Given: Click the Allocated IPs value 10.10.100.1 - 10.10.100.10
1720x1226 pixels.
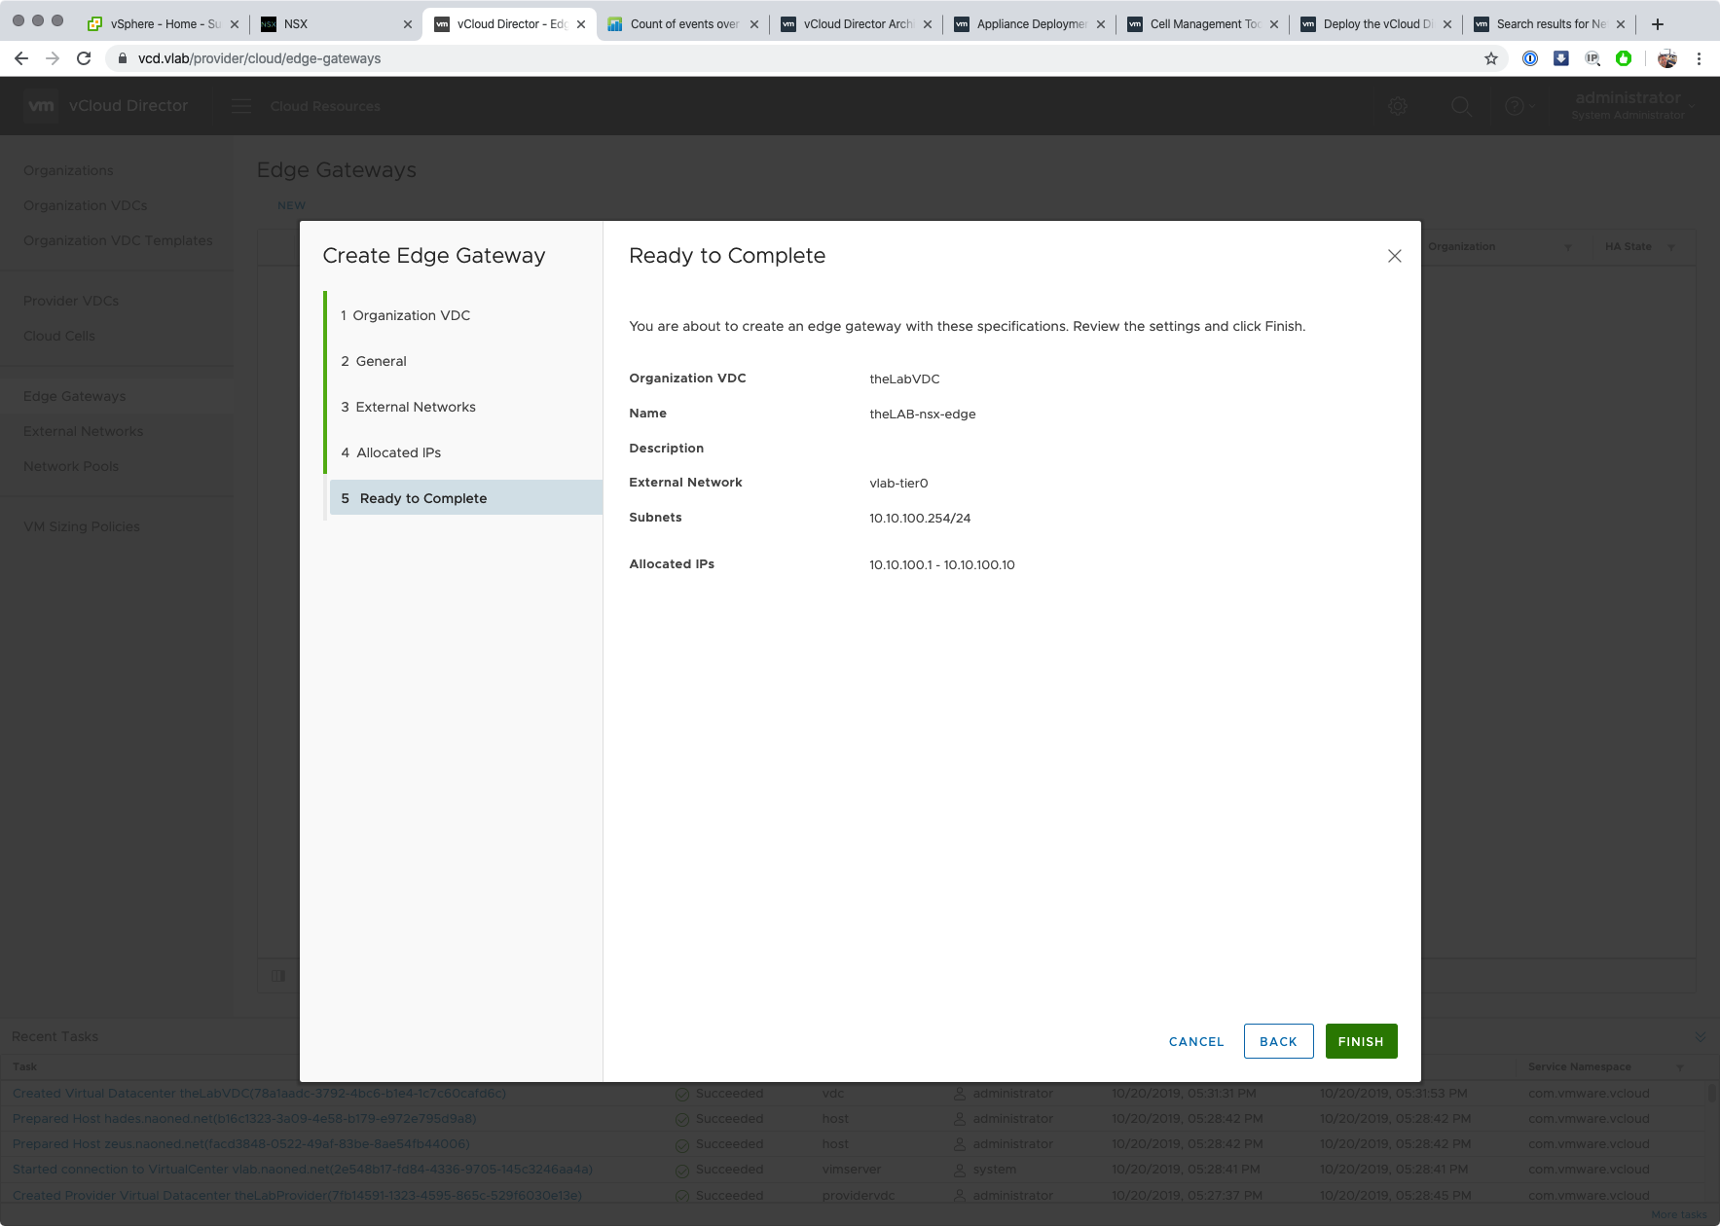Looking at the screenshot, I should coord(942,564).
